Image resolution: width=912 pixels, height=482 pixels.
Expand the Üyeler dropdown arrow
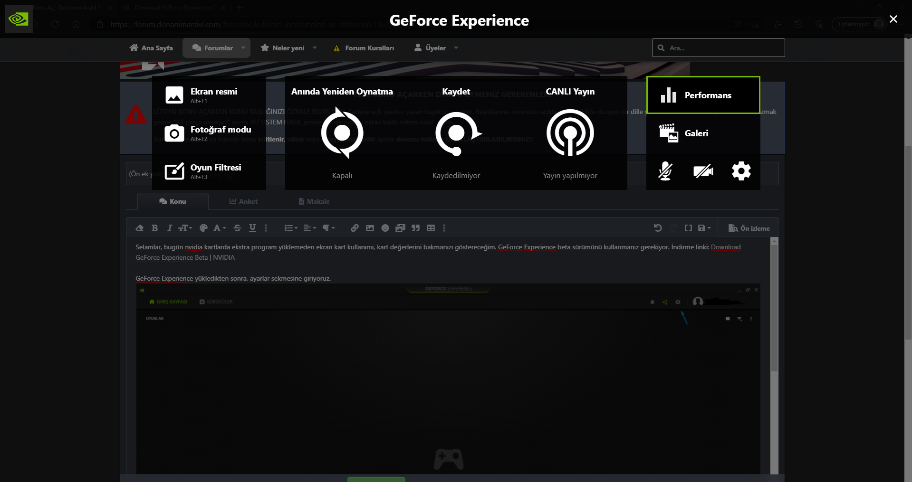point(456,48)
